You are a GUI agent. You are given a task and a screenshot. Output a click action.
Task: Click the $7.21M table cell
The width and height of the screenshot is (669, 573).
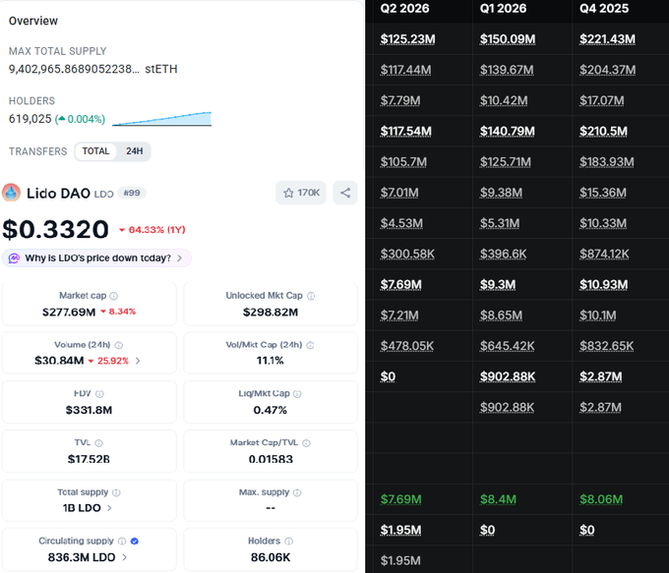[x=399, y=315]
